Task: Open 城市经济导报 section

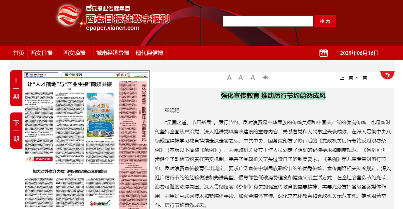Action: pyautogui.click(x=113, y=53)
